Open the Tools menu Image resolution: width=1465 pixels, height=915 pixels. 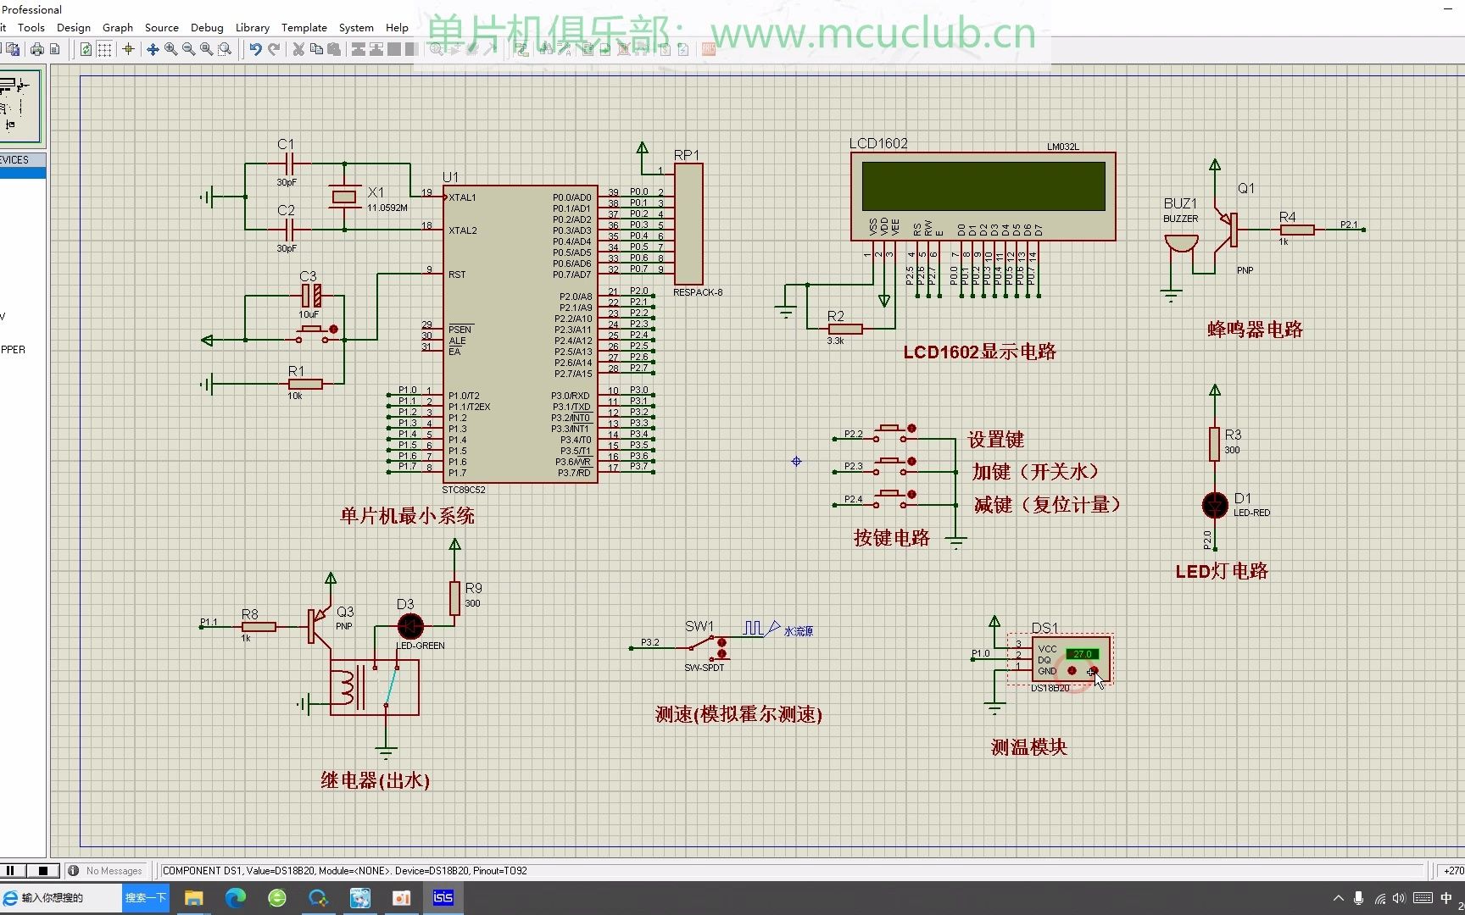31,27
